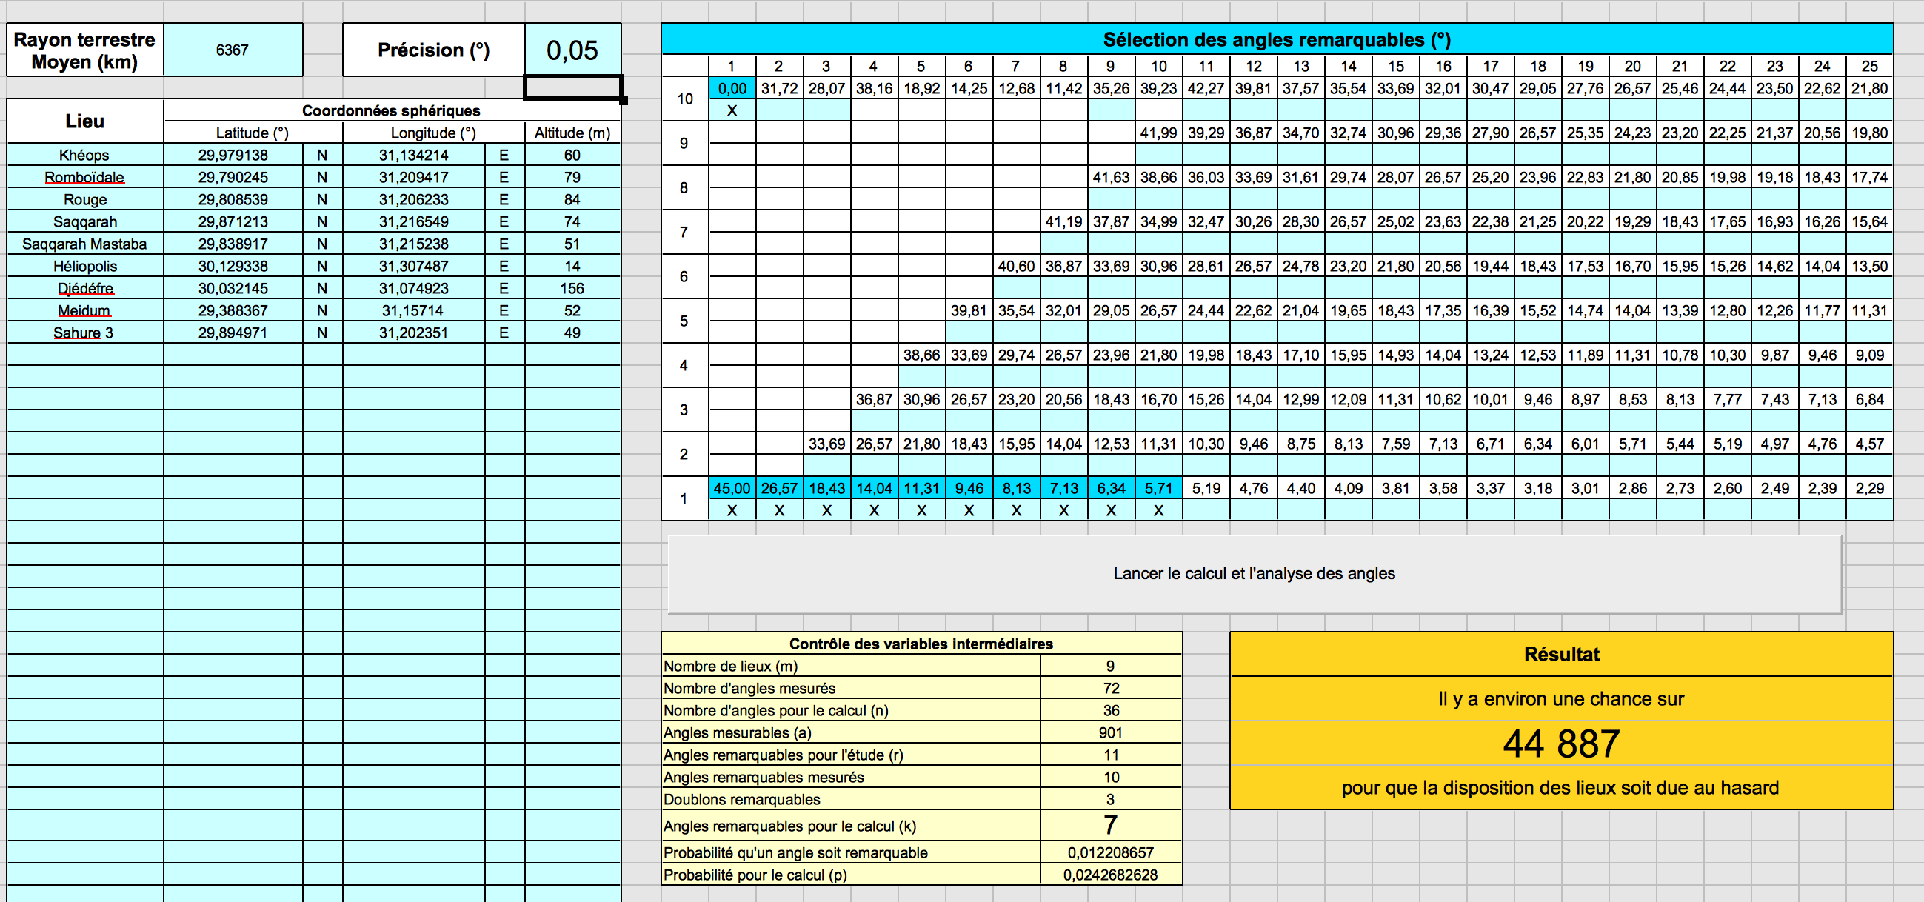This screenshot has height=902, width=1924.
Task: Select the 41,63 angle cell
Action: 1111,177
